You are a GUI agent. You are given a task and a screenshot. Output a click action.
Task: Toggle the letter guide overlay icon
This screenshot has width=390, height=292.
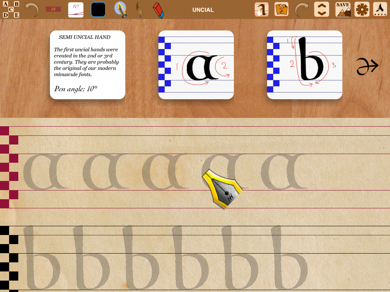(262, 9)
